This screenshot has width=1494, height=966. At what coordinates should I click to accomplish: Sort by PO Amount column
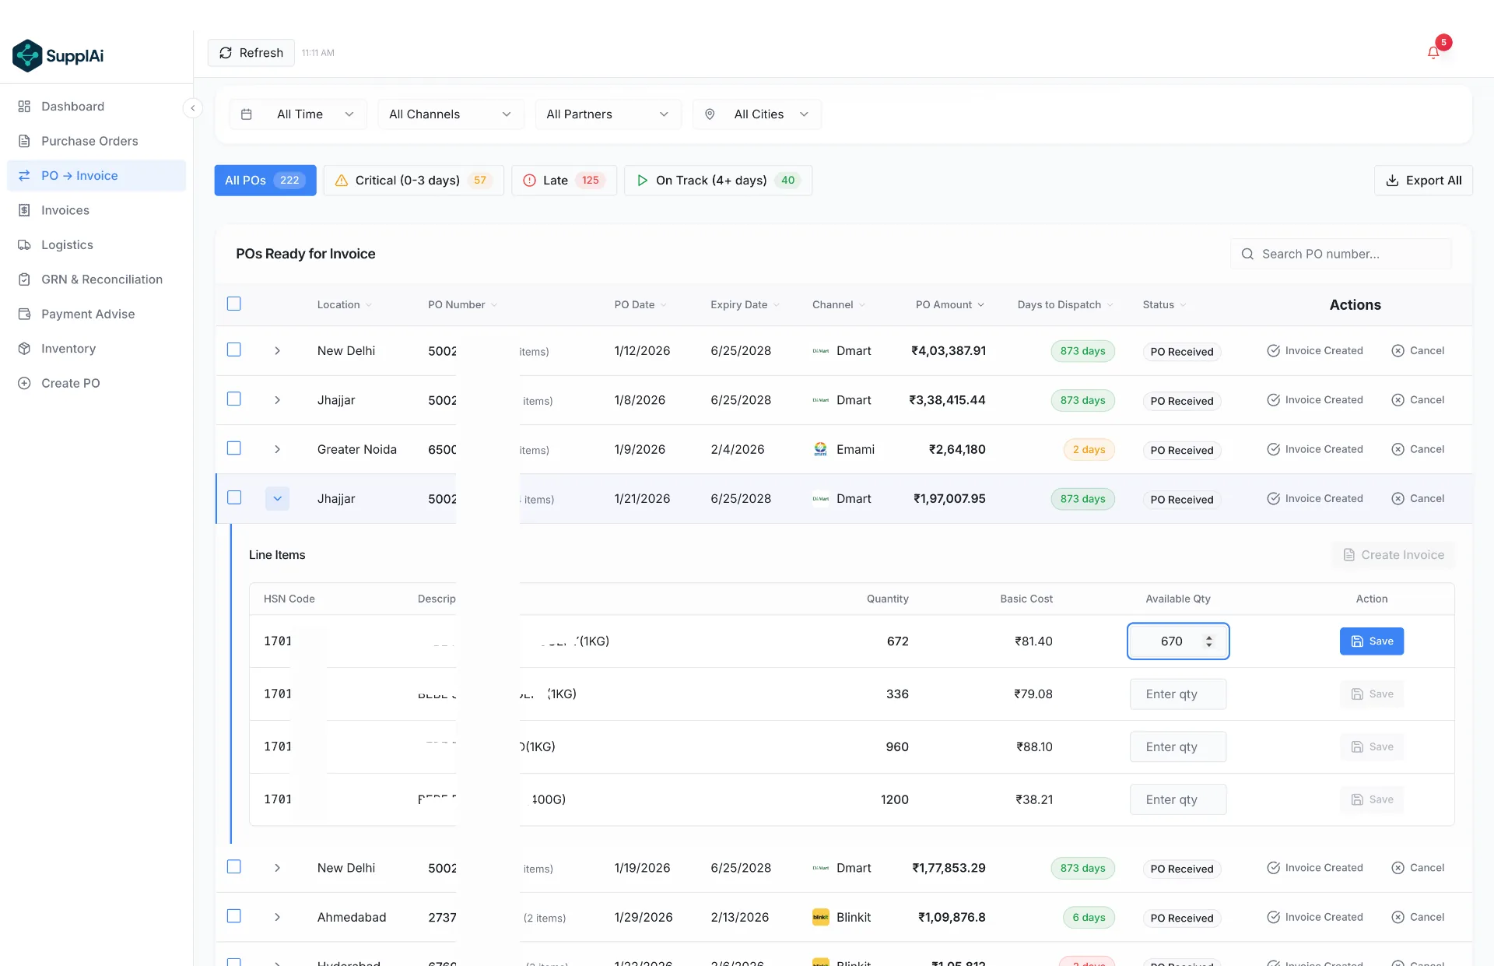[950, 305]
